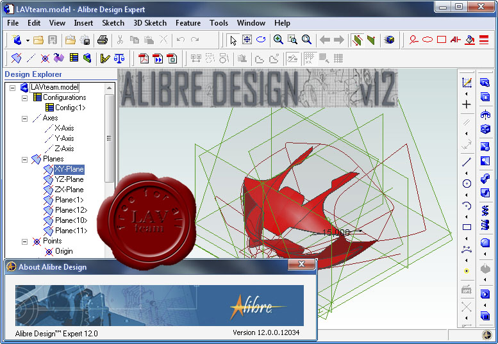Select Plane<12> in the tree

[x=71, y=210]
